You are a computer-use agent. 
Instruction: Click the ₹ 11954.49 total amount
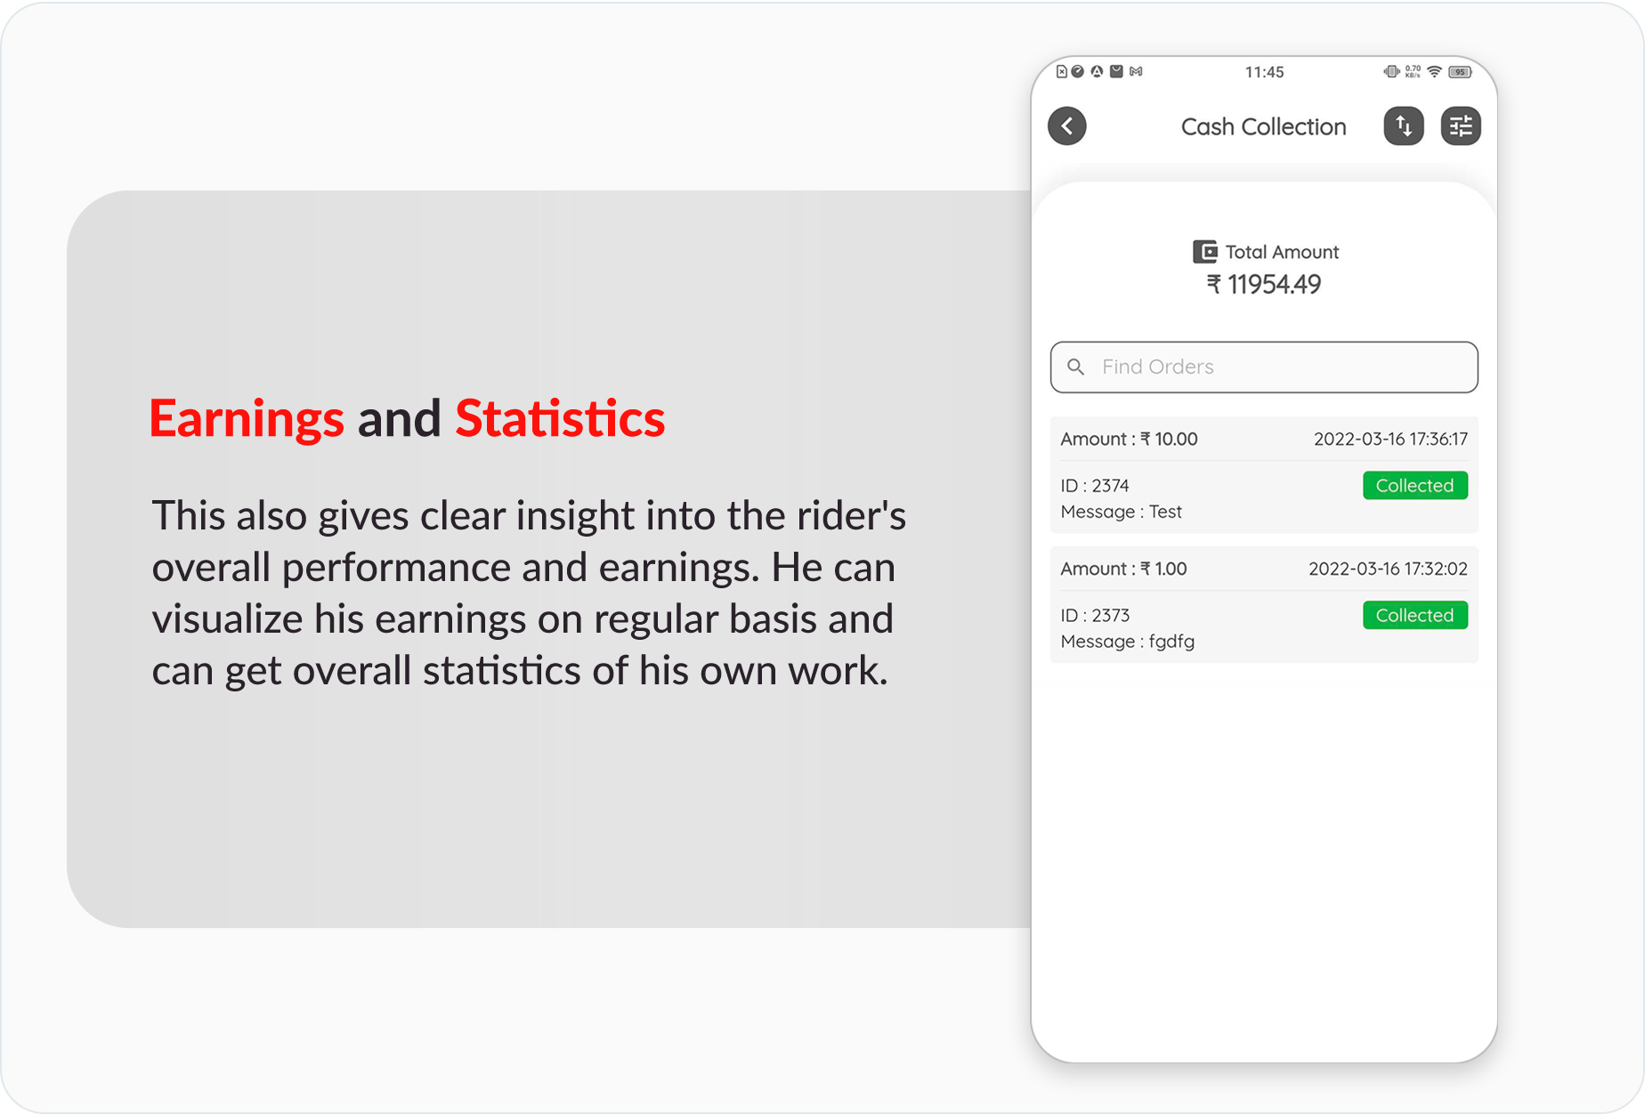click(x=1263, y=285)
